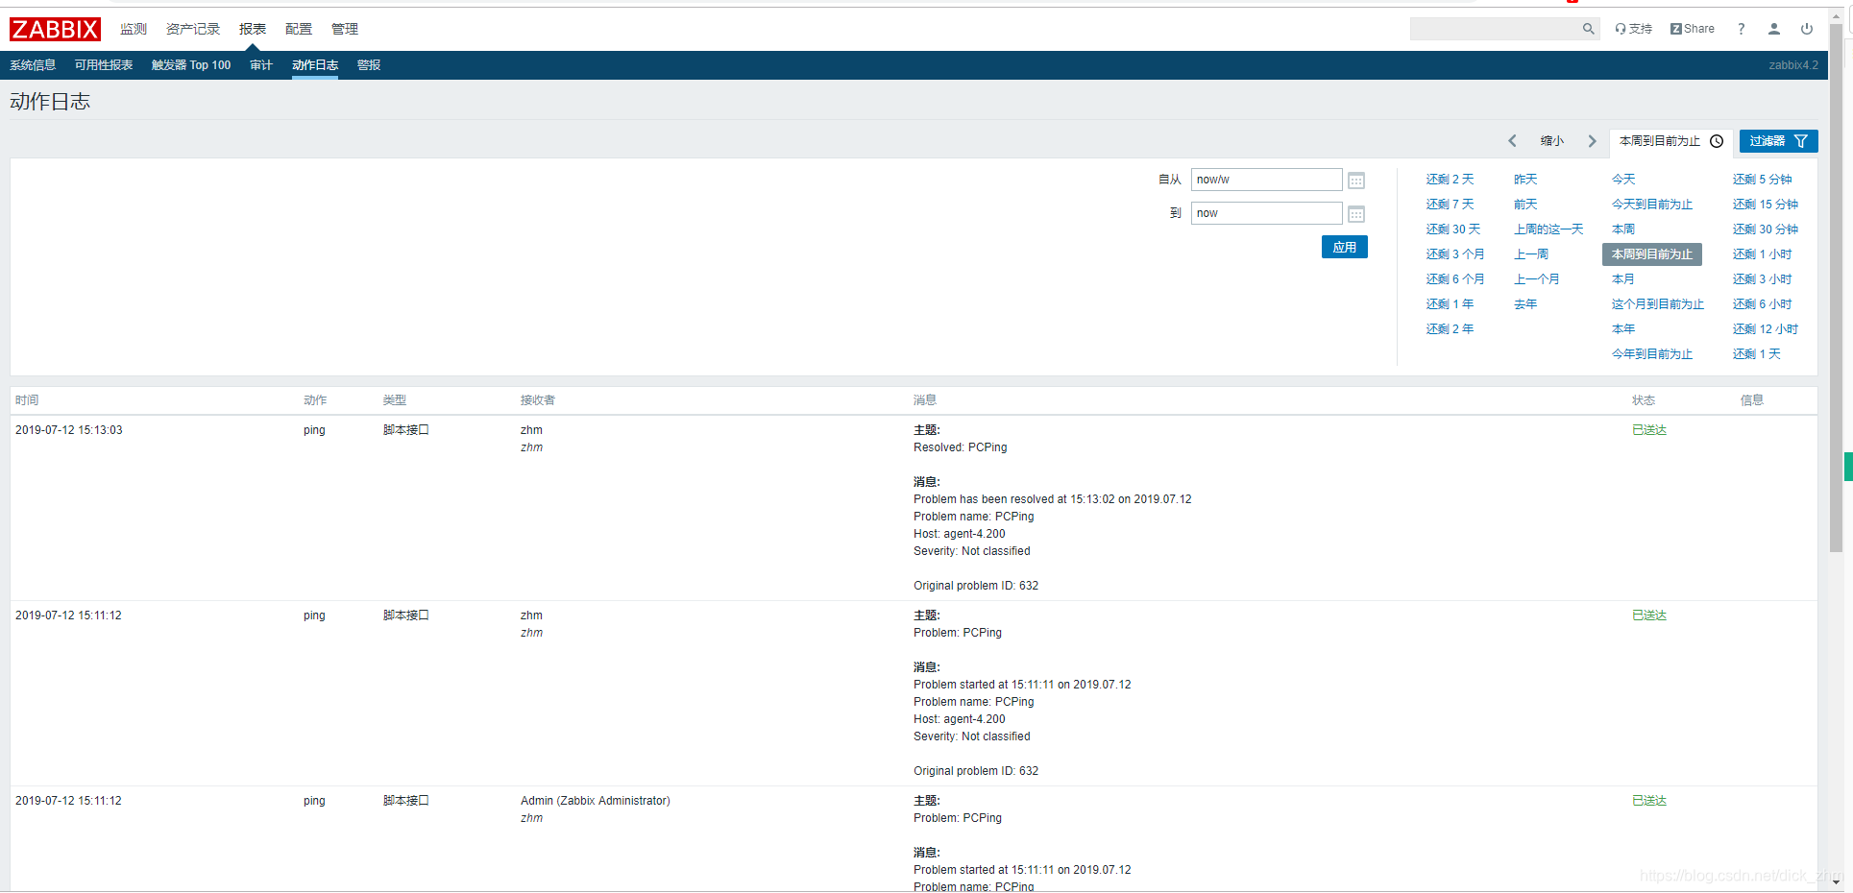The width and height of the screenshot is (1853, 893).
Task: Select 今天到目前为止 time range
Action: (1652, 205)
